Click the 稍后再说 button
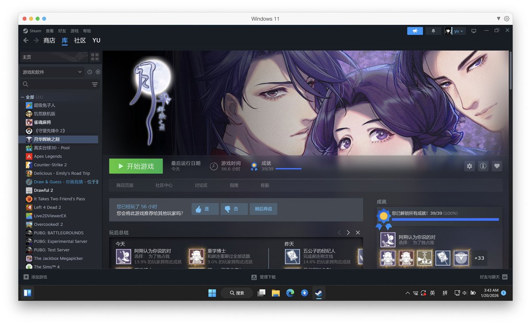Viewport: 531px width, 325px height. [264, 209]
